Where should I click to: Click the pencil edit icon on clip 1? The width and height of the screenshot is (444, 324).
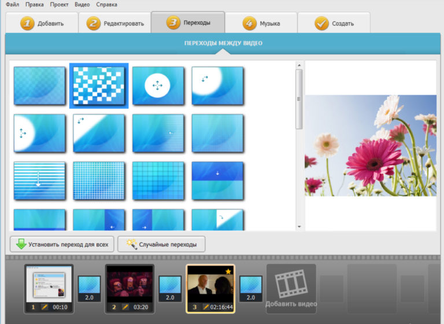click(45, 307)
